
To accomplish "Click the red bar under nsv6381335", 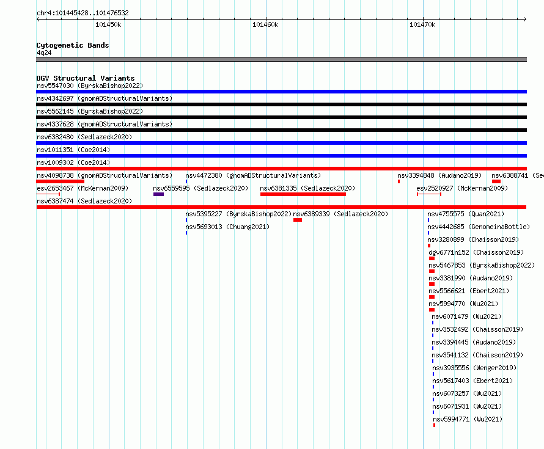I will (x=303, y=194).
